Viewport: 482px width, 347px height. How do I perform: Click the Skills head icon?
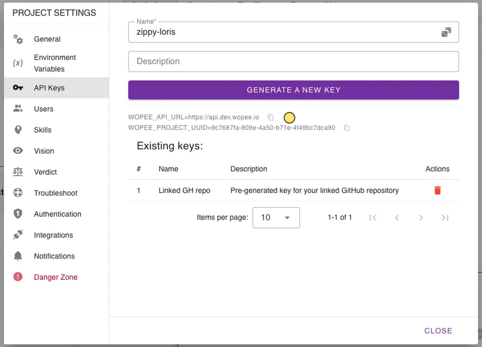click(x=18, y=130)
